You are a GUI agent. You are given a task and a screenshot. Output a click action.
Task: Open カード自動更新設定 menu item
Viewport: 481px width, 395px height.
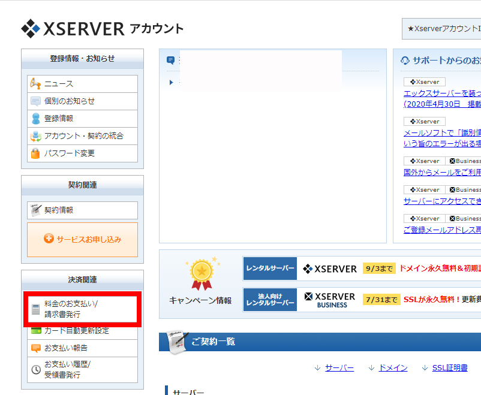77,331
